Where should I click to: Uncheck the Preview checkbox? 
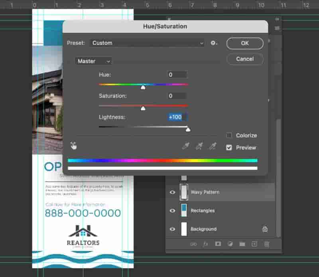click(x=229, y=147)
